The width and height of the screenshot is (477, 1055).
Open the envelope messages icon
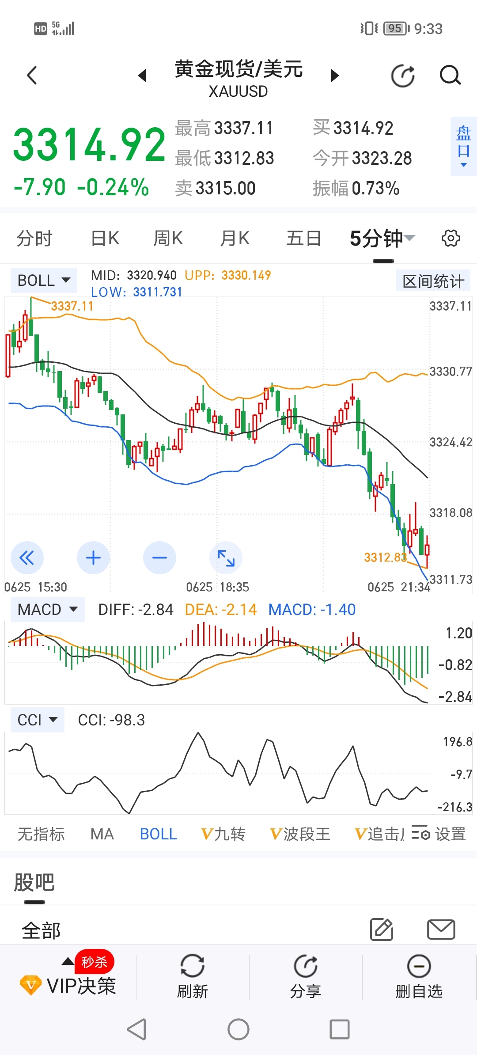[441, 930]
